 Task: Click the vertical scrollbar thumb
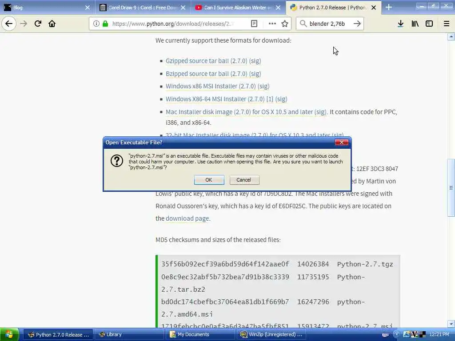click(451, 188)
